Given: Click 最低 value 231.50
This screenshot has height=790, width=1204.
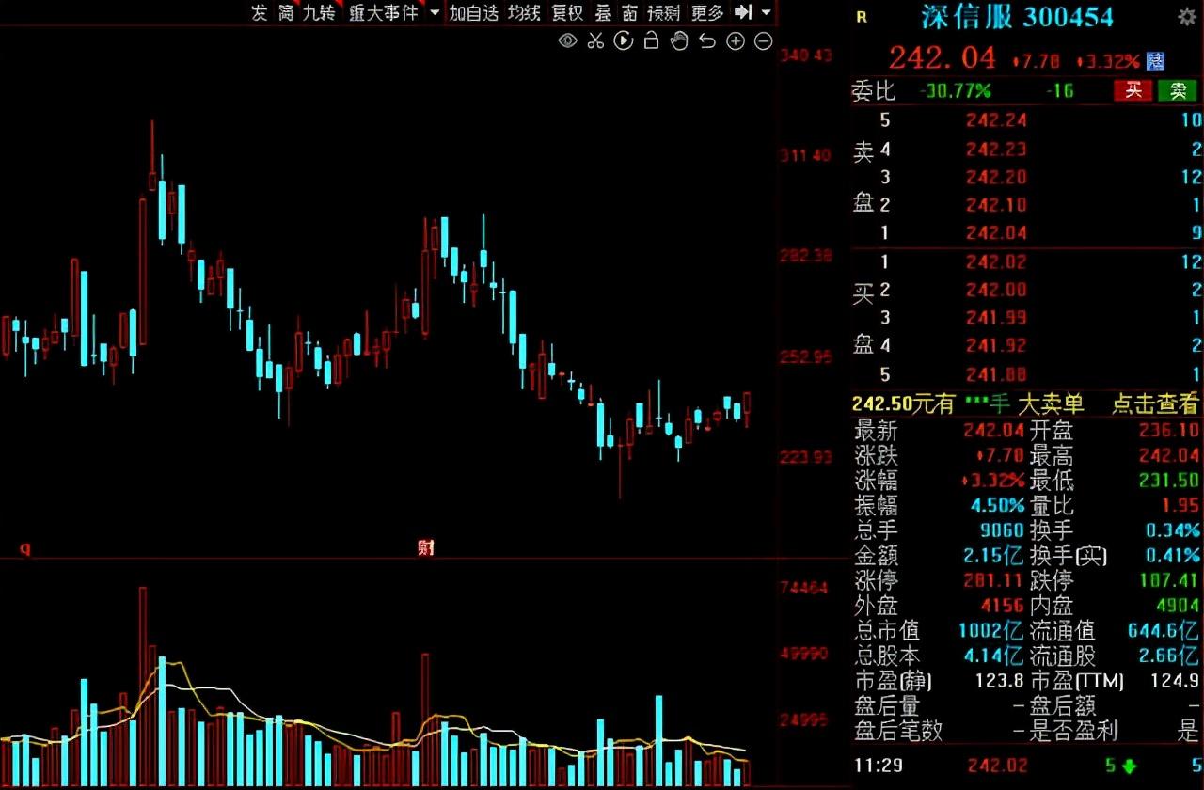Looking at the screenshot, I should [1169, 482].
